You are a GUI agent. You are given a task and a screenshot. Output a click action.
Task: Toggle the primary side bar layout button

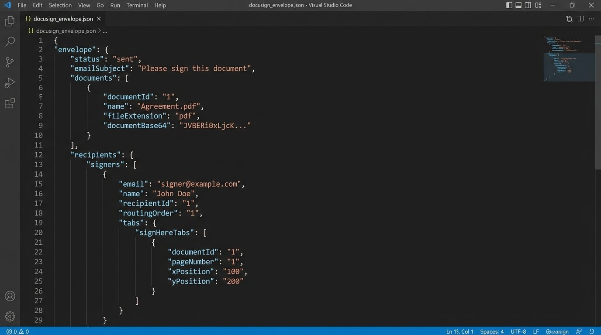point(509,5)
